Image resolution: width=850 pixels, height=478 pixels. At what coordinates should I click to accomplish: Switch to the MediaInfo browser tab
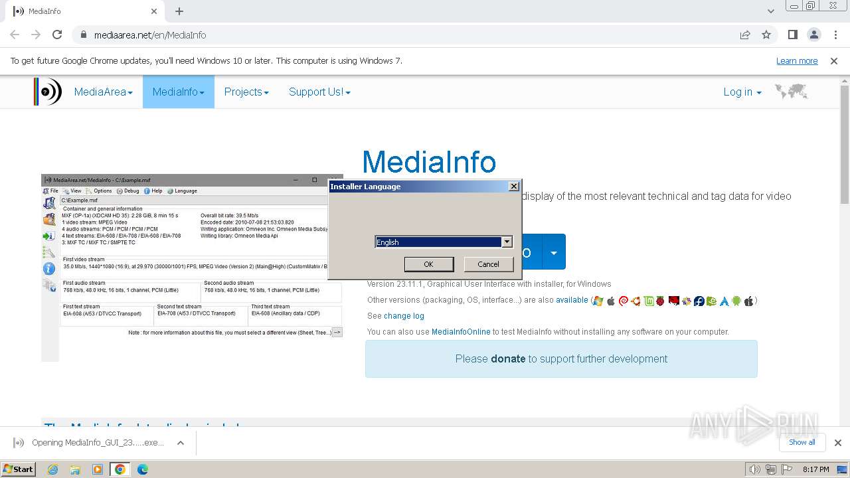(86, 11)
